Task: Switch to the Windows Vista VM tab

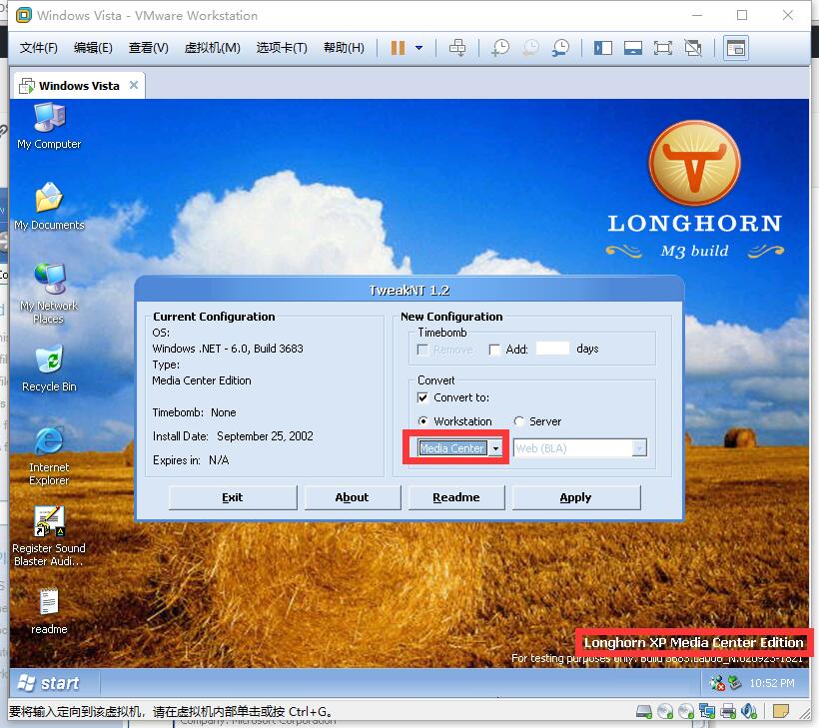Action: [78, 86]
